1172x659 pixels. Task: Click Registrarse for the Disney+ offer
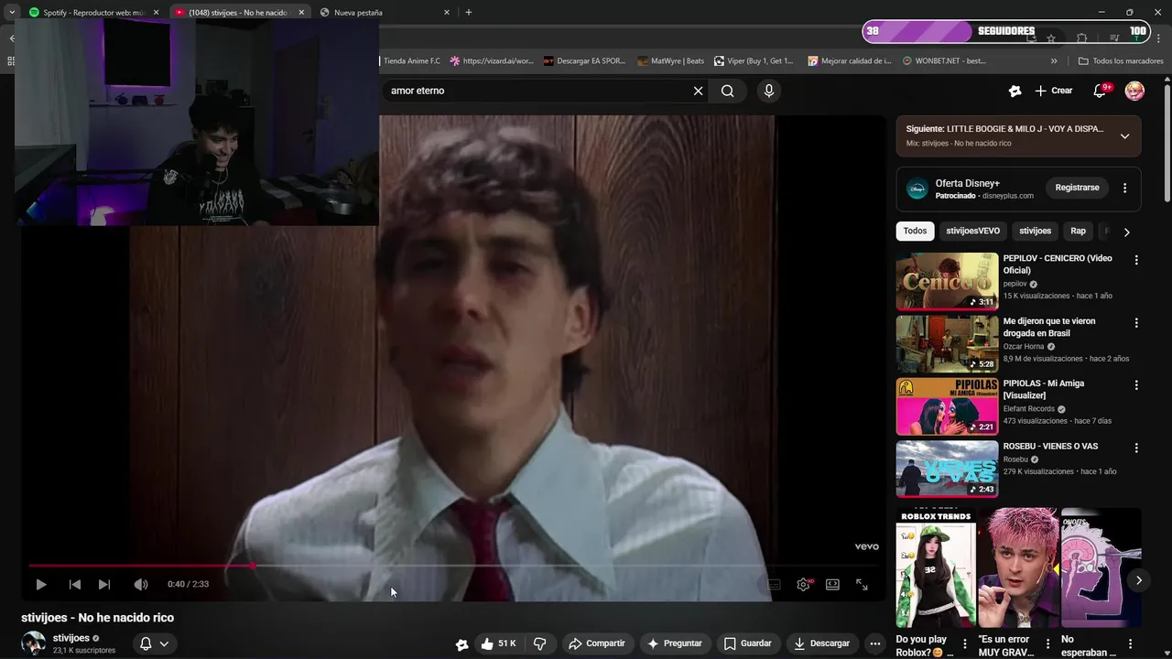1077,188
